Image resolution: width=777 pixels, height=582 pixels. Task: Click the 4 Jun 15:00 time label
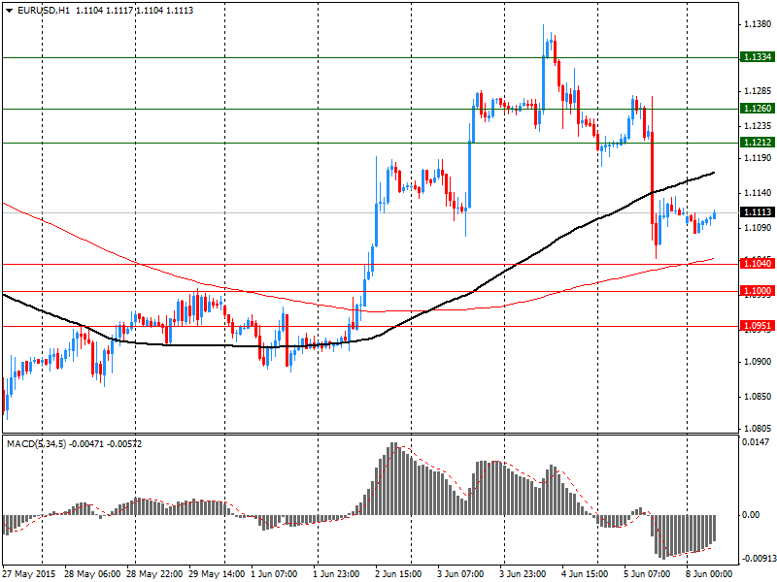point(586,574)
